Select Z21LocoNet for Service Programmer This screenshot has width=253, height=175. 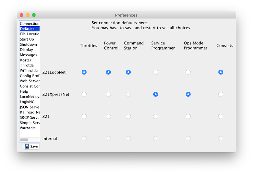click(156, 72)
